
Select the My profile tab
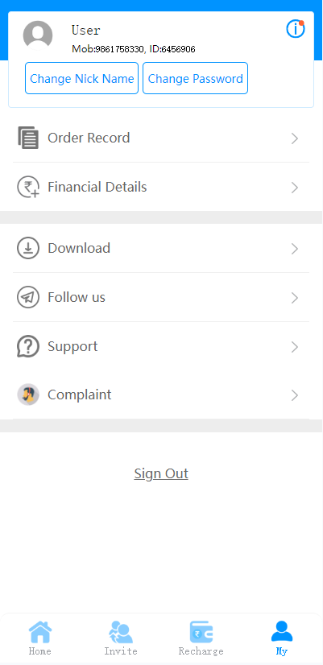click(x=282, y=638)
